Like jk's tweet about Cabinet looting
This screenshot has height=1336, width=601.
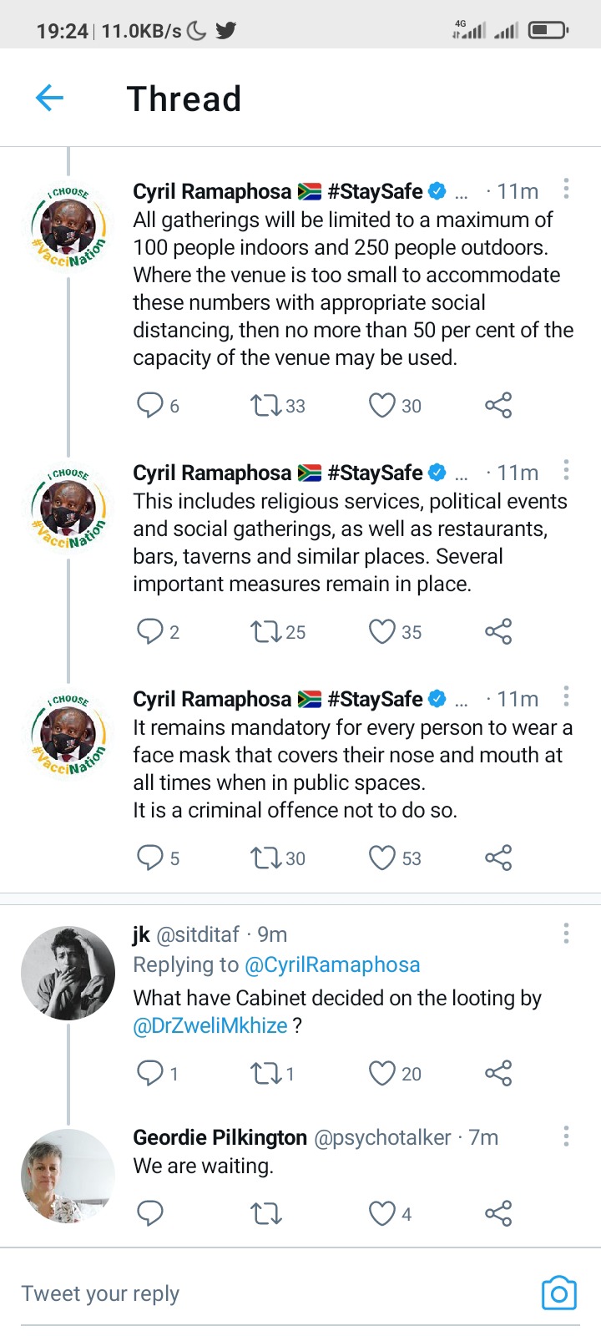(x=382, y=1073)
